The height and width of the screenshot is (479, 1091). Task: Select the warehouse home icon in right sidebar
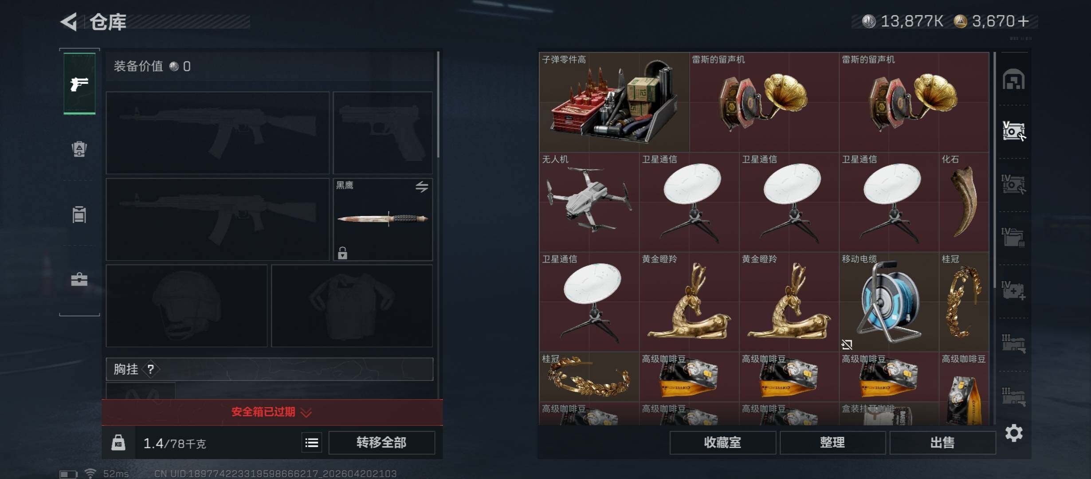[x=1014, y=79]
